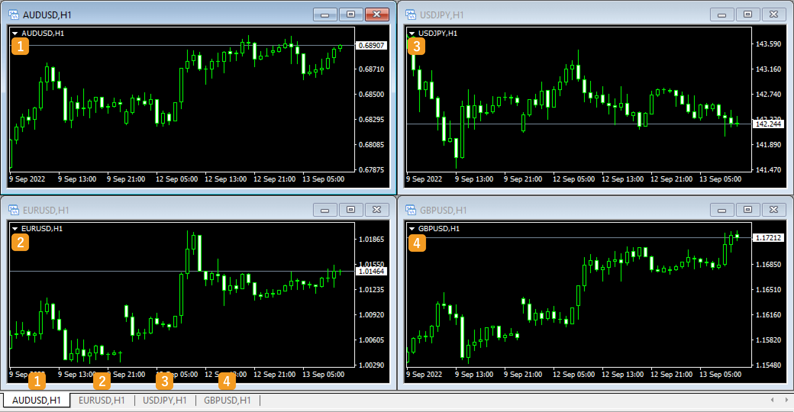Maximize the EURUSD,H1 chart window
Screen dimensions: 794x412
(351, 210)
